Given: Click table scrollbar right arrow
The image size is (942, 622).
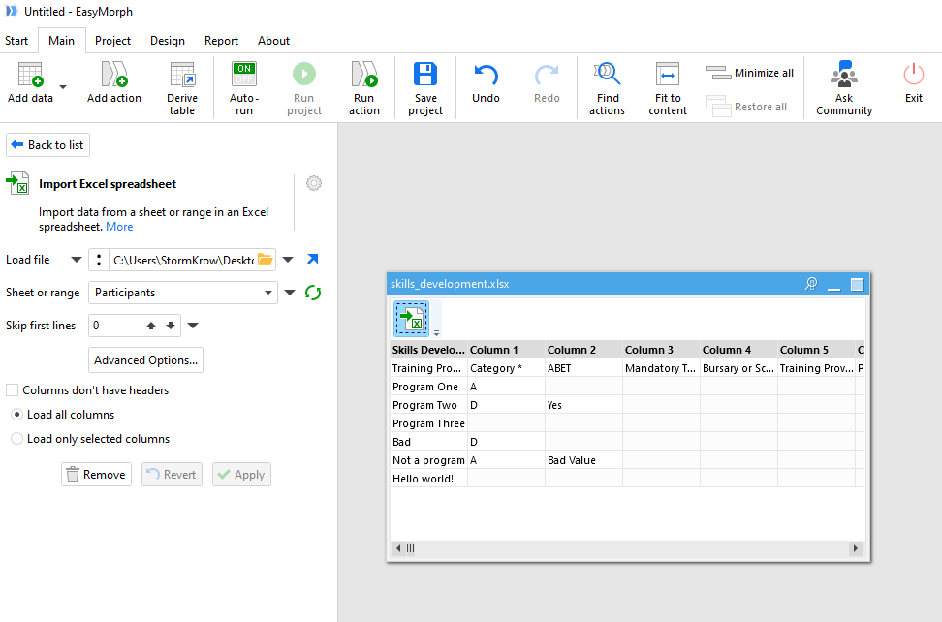Looking at the screenshot, I should (856, 548).
